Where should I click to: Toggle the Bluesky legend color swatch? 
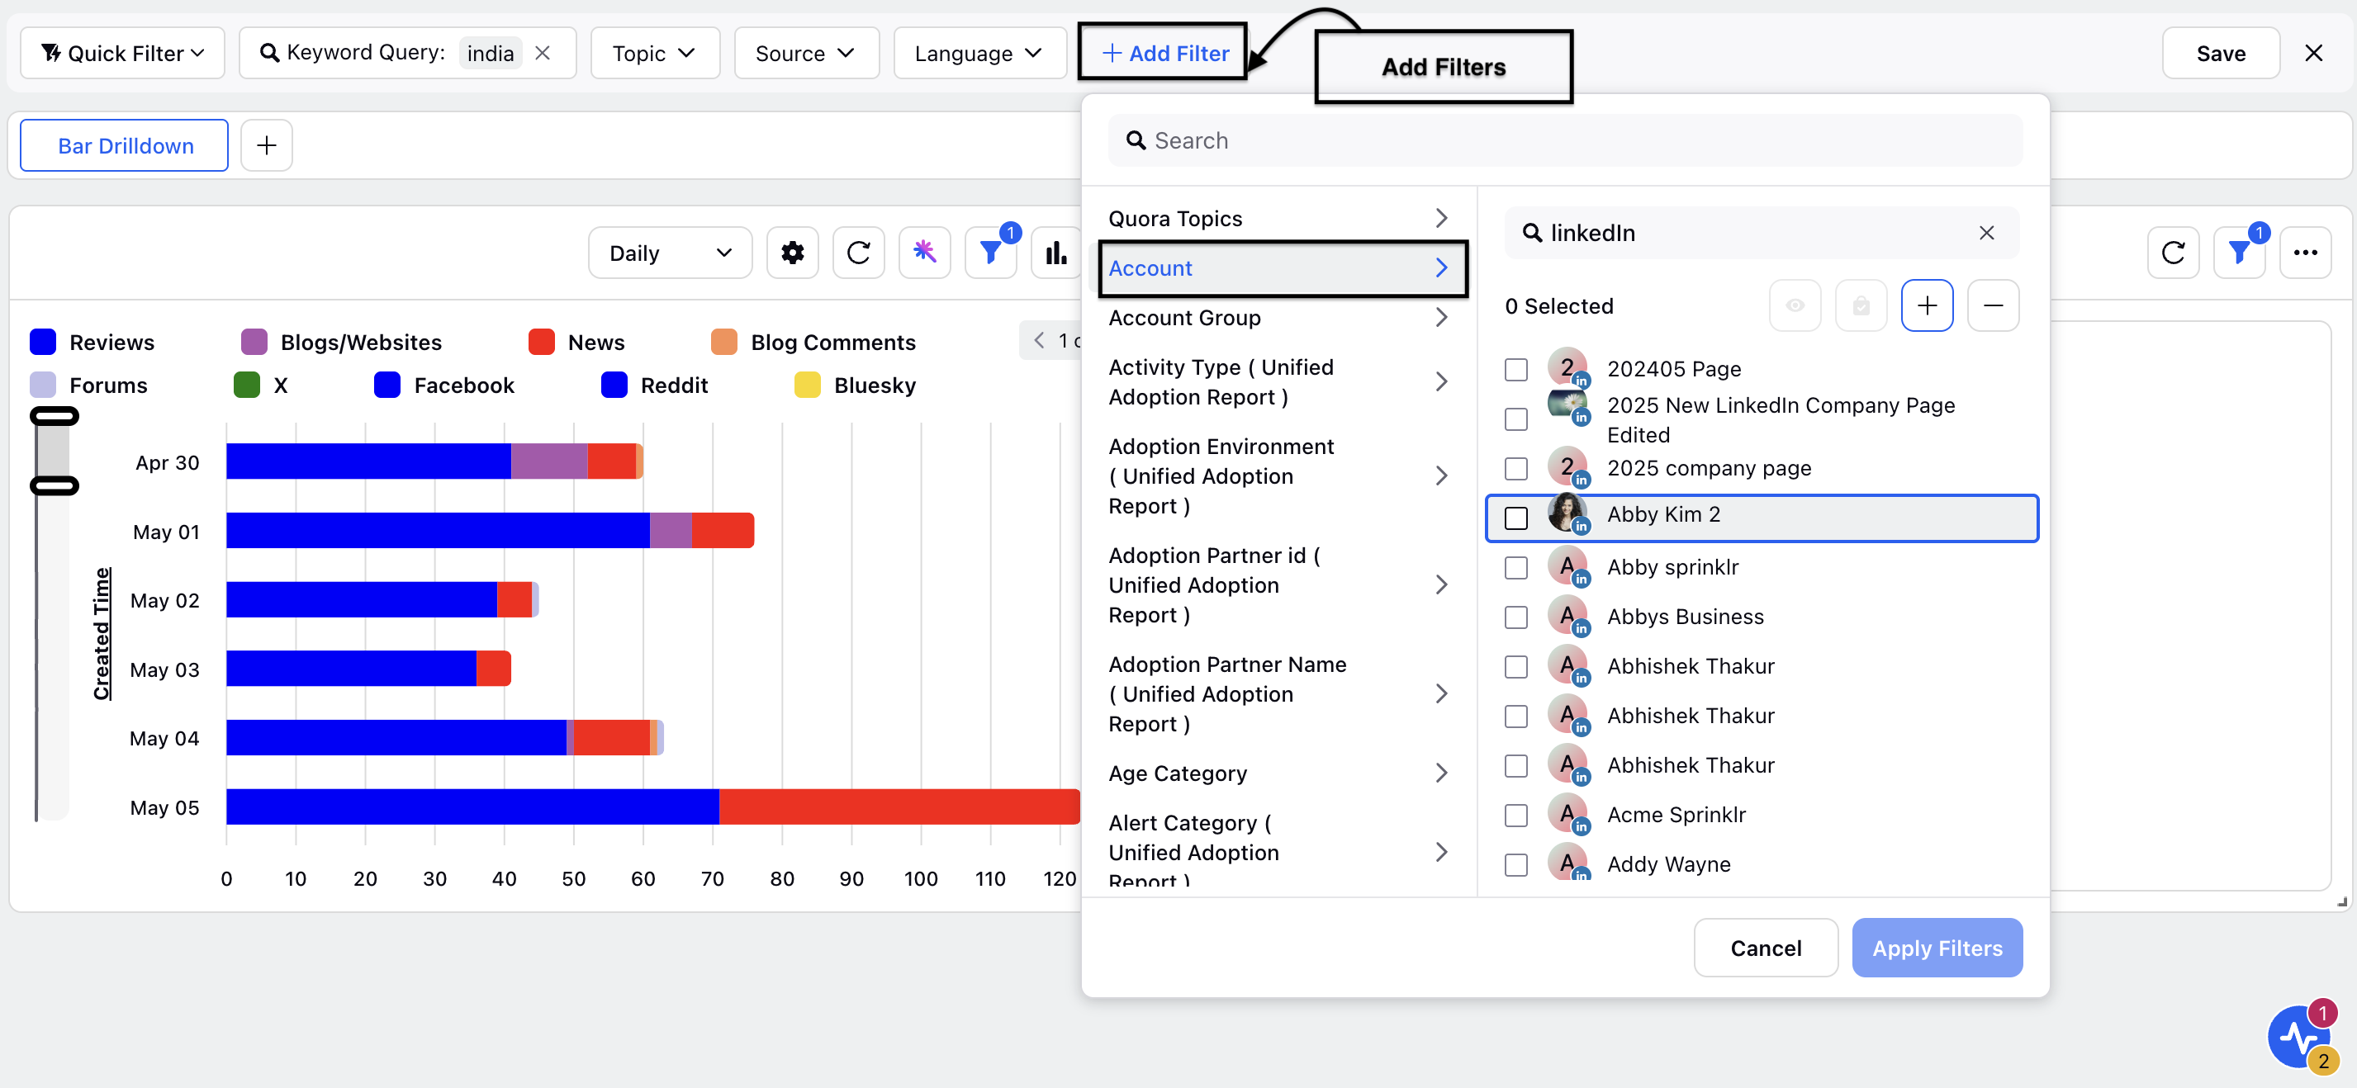[807, 385]
